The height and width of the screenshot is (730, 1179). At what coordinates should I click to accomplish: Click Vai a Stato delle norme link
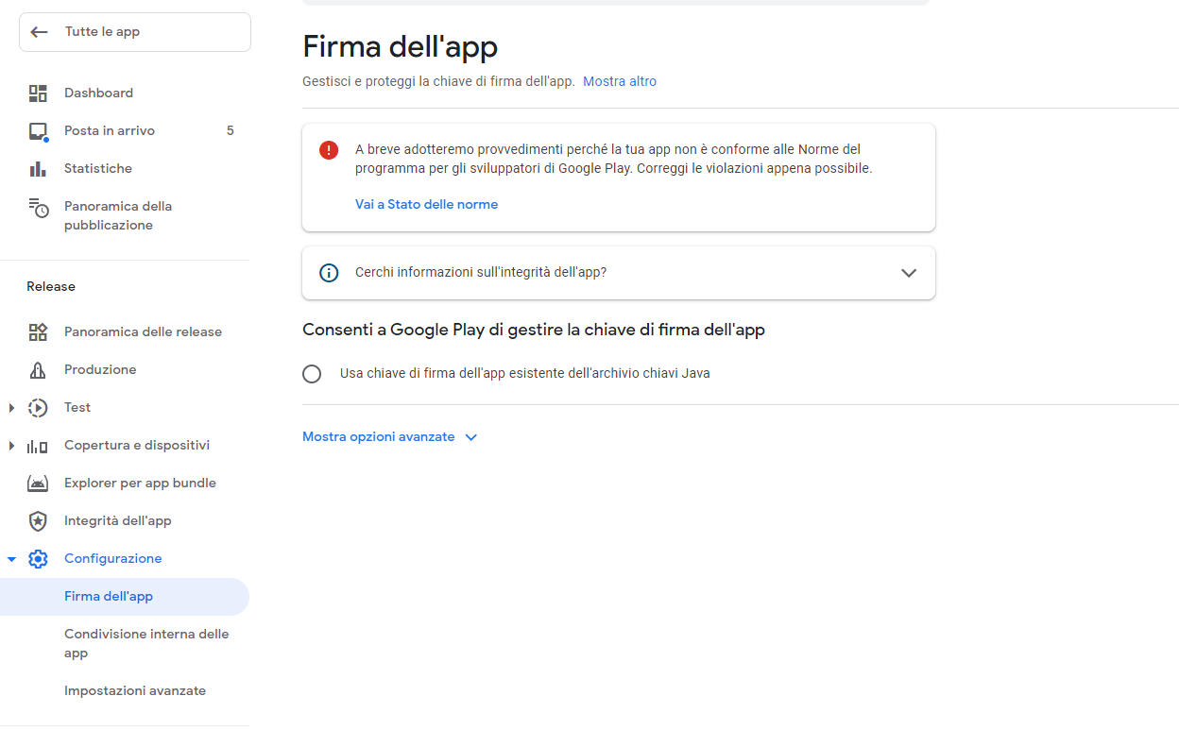[x=426, y=205]
